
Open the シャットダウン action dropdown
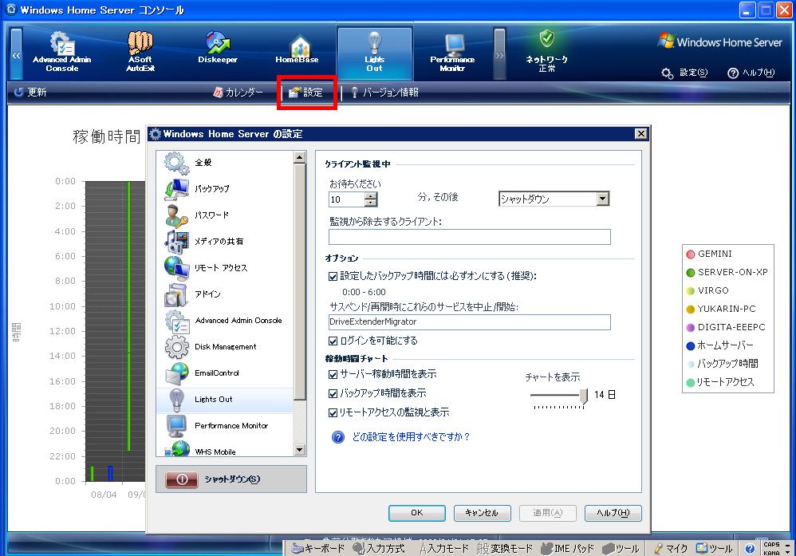pos(603,199)
